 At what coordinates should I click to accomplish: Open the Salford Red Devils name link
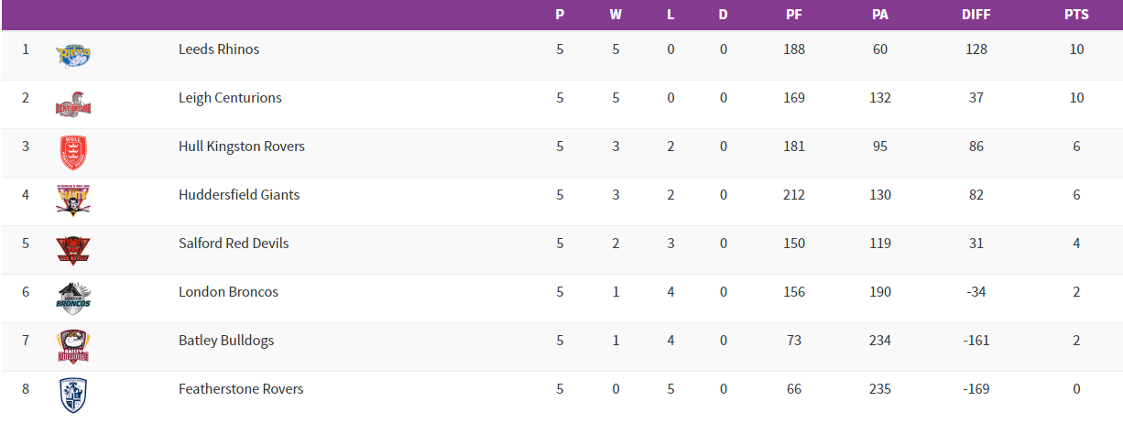(x=234, y=244)
